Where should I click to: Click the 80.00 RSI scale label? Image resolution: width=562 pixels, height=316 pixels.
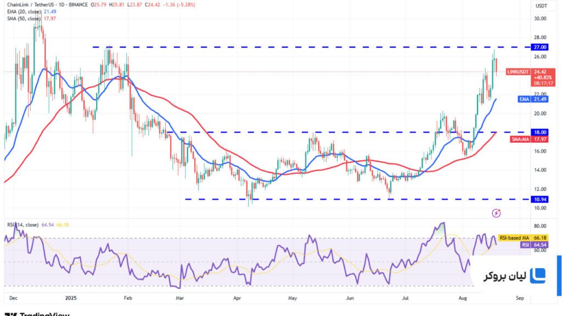pos(540,226)
